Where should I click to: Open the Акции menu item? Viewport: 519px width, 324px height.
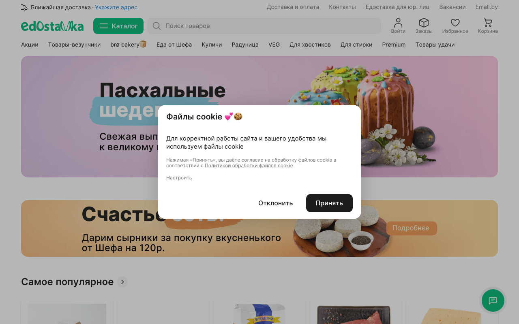(x=29, y=45)
